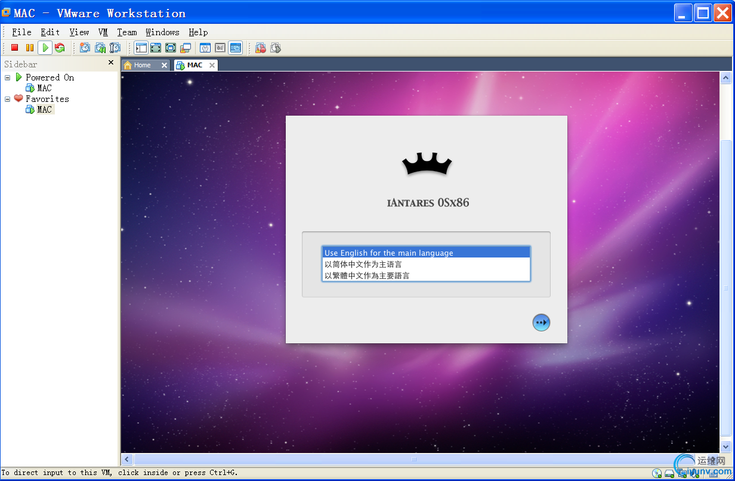Choose the 以繁體中文作為主要語言 option
The width and height of the screenshot is (735, 481).
click(426, 275)
